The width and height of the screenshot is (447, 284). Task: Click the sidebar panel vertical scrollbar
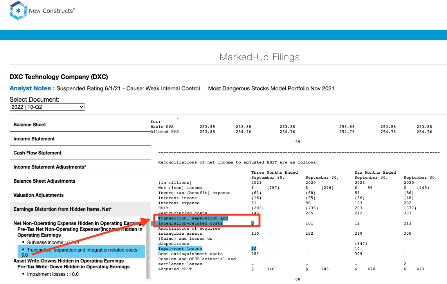(148, 248)
